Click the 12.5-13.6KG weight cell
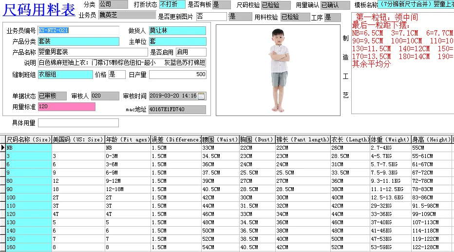This screenshot has height=252, width=454. pos(391,197)
